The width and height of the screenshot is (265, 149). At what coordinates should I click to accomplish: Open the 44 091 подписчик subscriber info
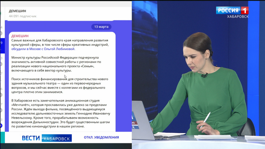click(x=23, y=16)
